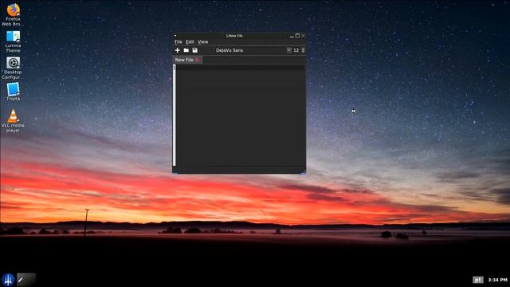Click line number 1 in the editor
Image resolution: width=510 pixels, height=287 pixels.
(x=174, y=67)
